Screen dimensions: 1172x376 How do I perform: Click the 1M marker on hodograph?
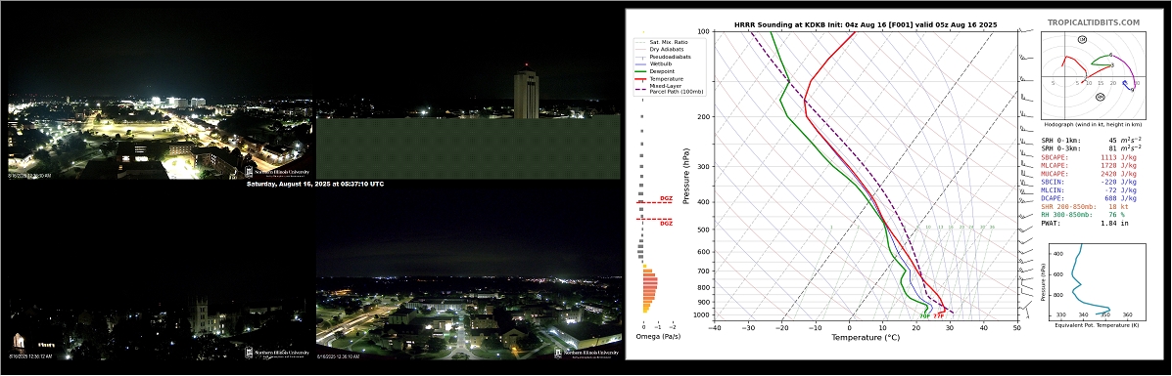[1082, 39]
